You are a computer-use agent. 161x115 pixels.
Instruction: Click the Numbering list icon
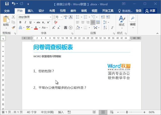click(x=86, y=17)
